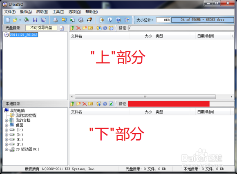Screen dimensions: 237x174
Task: Expand the (F:) drive node
Action: (7, 145)
